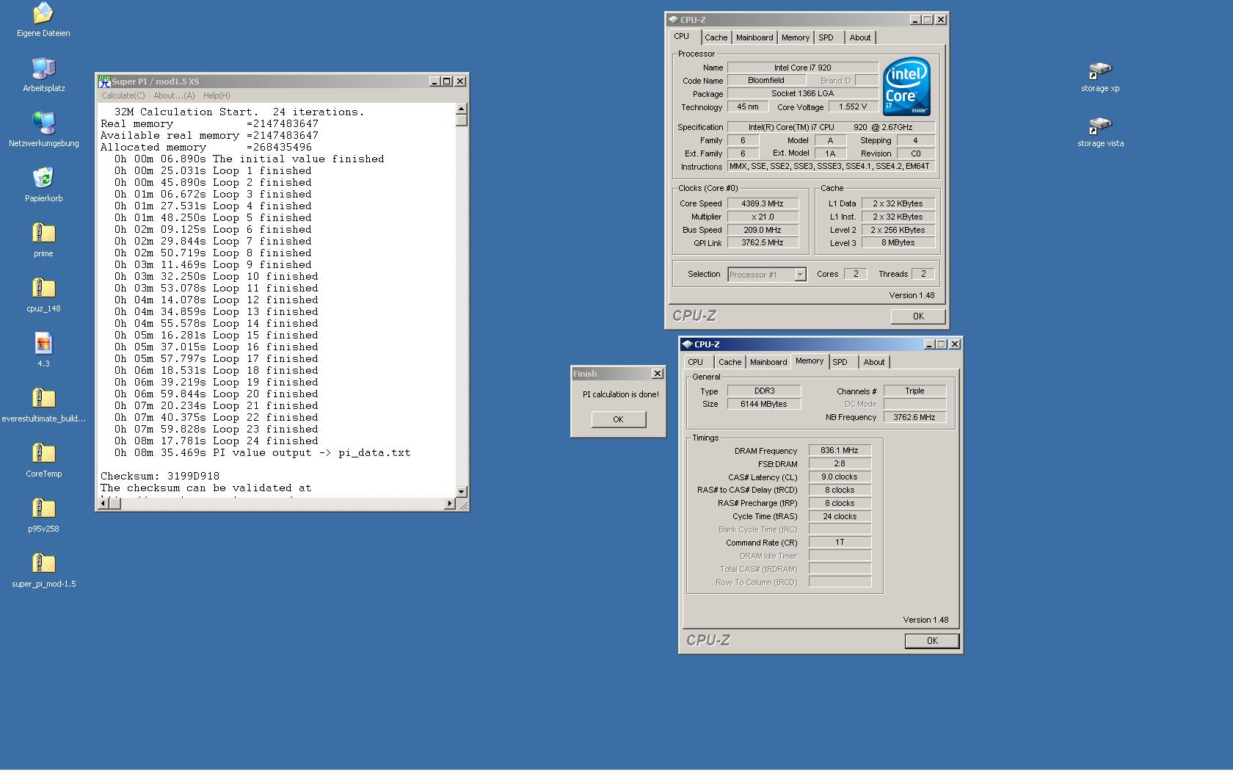Viewport: 1233px width, 771px height.
Task: Click OK in the top CPU-Z window
Action: (x=918, y=316)
